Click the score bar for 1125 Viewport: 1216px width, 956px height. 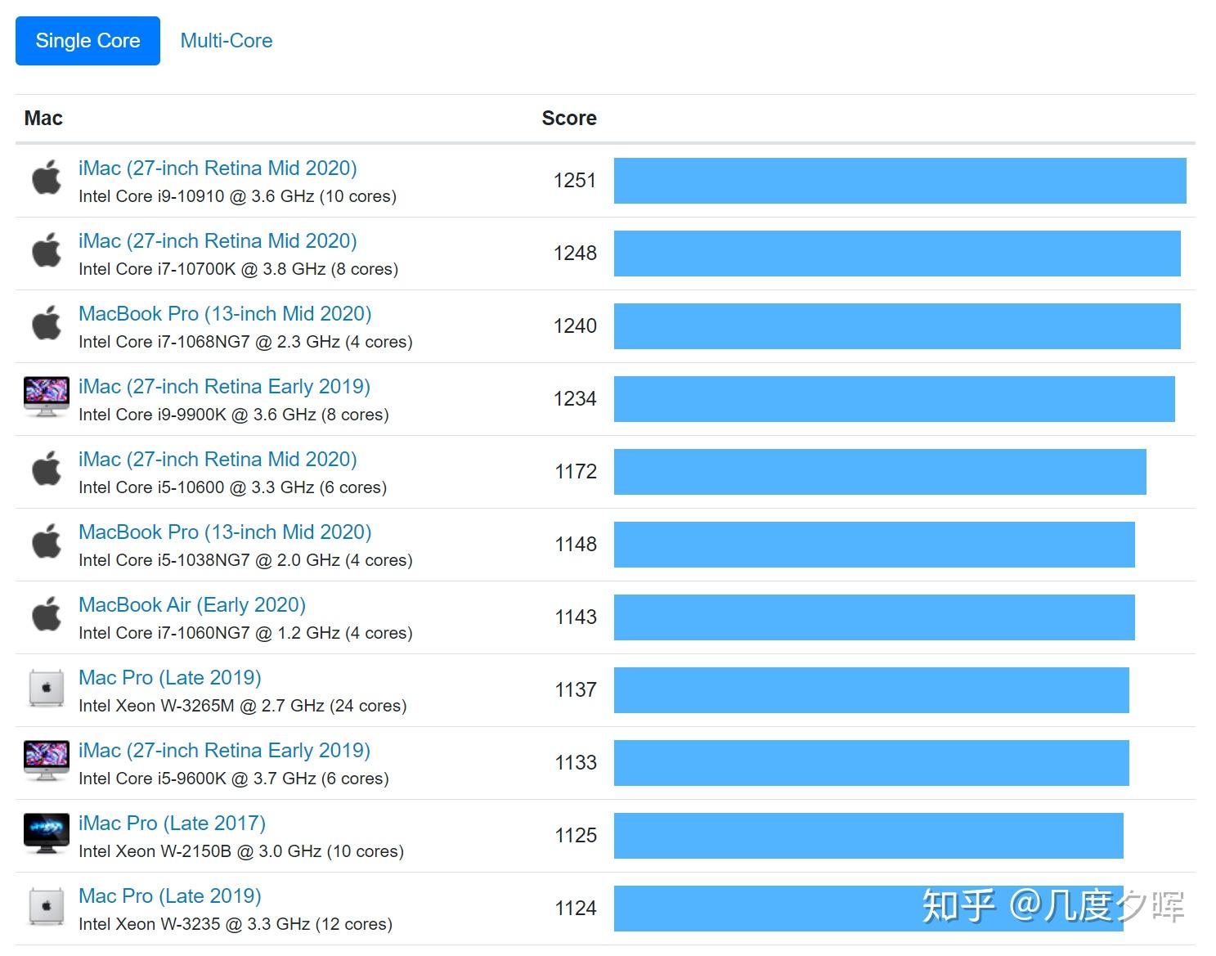coord(868,836)
